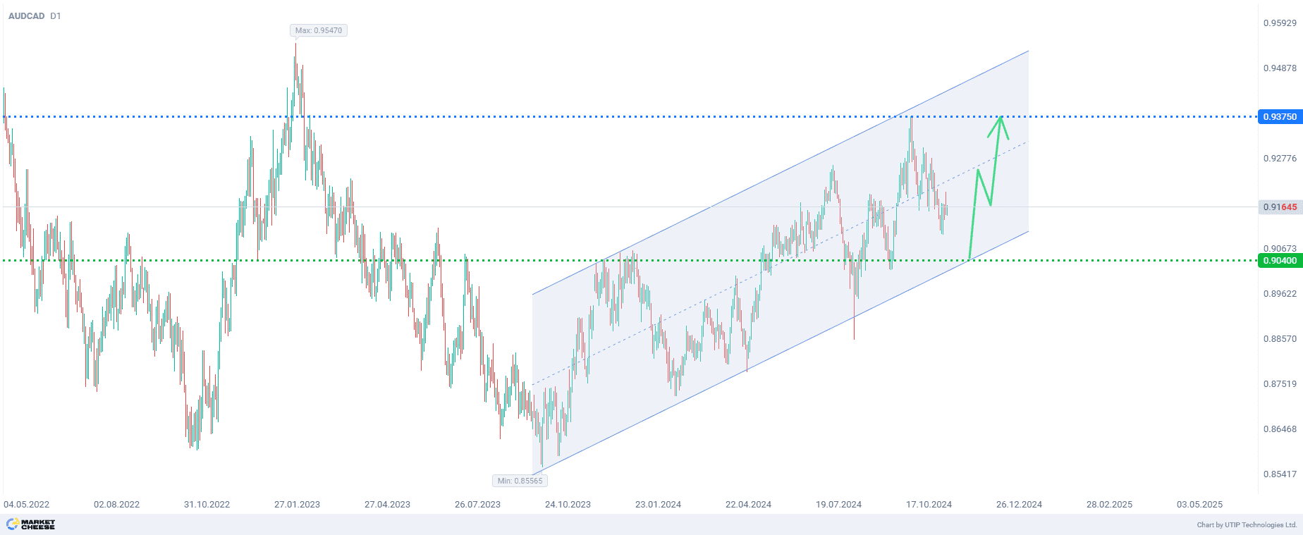
Task: Click the 0.95929 price axis label
Action: click(1279, 23)
